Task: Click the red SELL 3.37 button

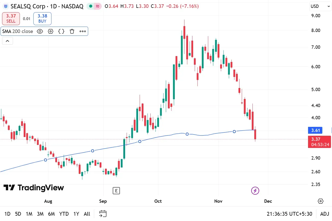Action: pos(11,19)
